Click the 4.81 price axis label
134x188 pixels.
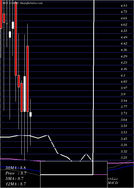tap(124, 6)
